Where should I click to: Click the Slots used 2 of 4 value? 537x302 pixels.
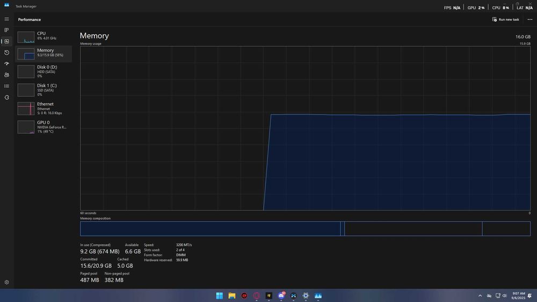click(180, 250)
